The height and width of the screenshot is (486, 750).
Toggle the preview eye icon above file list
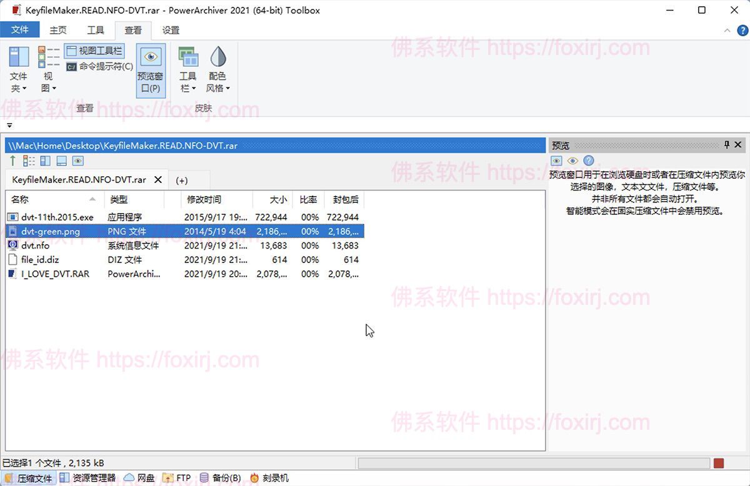(x=77, y=161)
